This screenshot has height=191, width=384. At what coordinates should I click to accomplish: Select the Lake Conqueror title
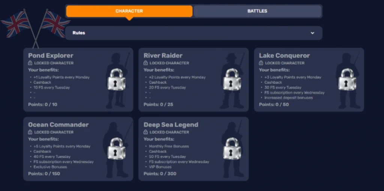(x=284, y=55)
